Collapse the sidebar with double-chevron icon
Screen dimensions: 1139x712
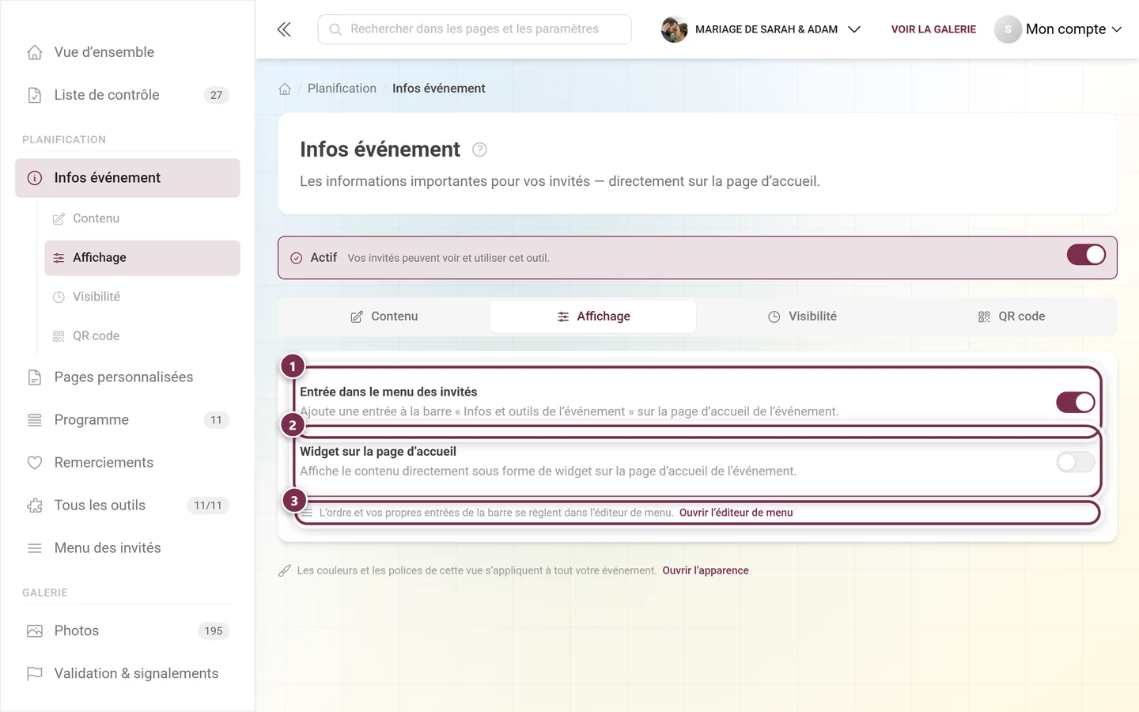[284, 29]
